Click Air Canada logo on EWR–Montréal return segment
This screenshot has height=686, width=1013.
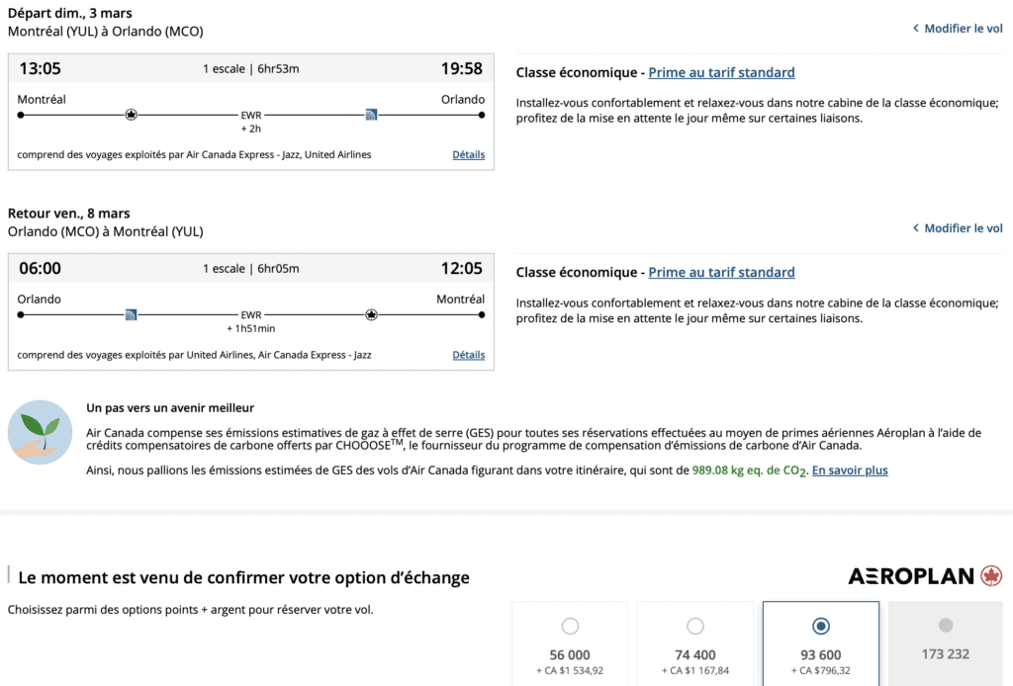pyautogui.click(x=371, y=314)
